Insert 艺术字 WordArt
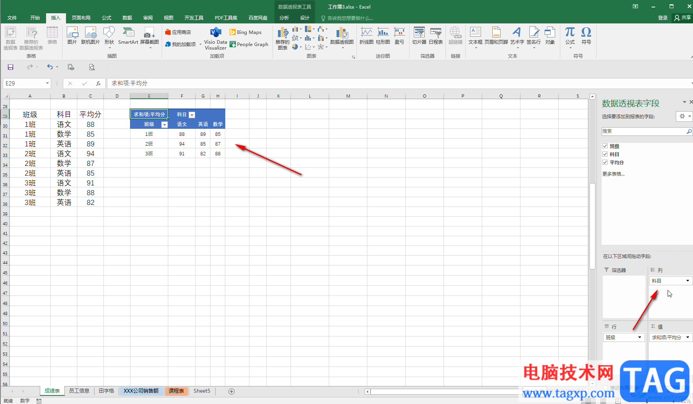693x404 pixels. click(x=517, y=37)
